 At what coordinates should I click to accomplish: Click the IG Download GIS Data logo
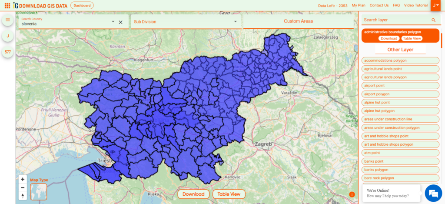point(40,5)
